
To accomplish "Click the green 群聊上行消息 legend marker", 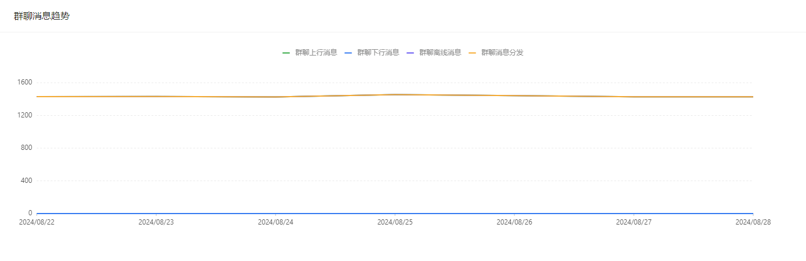I will tap(286, 53).
